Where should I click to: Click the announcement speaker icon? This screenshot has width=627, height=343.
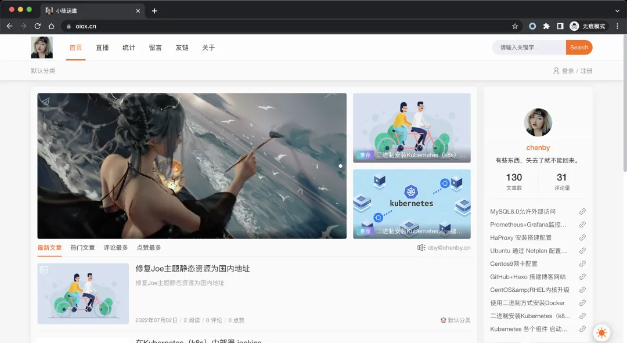point(421,248)
